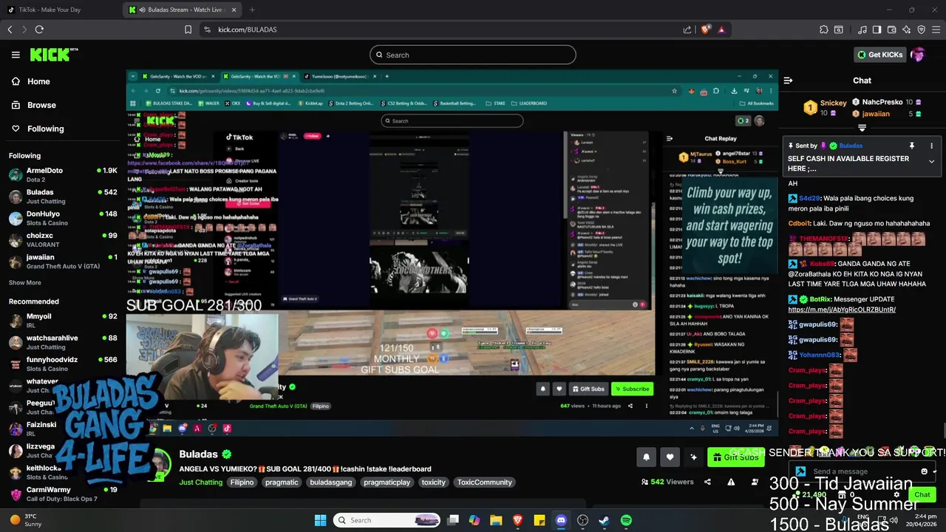The height and width of the screenshot is (532, 946).
Task: Open ArmelDoto channel in Following list
Action: pos(63,174)
